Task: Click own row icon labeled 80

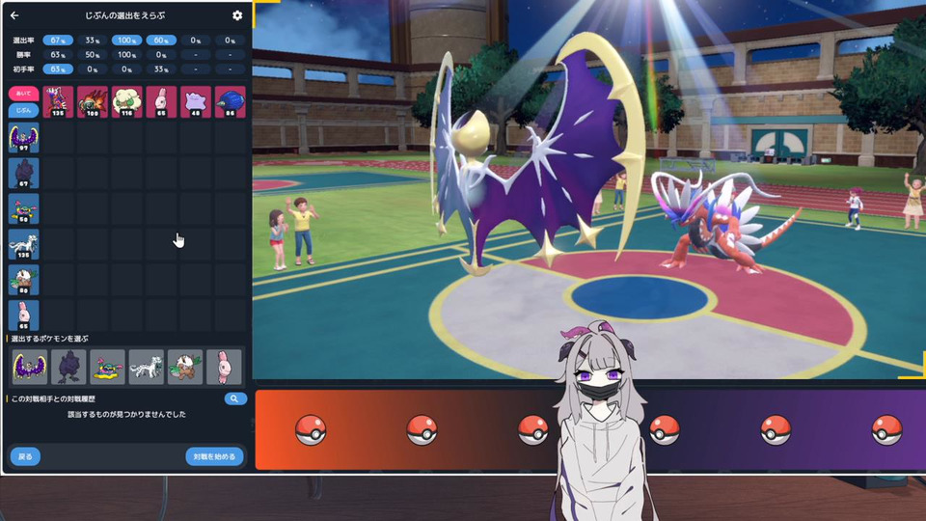Action: click(23, 280)
